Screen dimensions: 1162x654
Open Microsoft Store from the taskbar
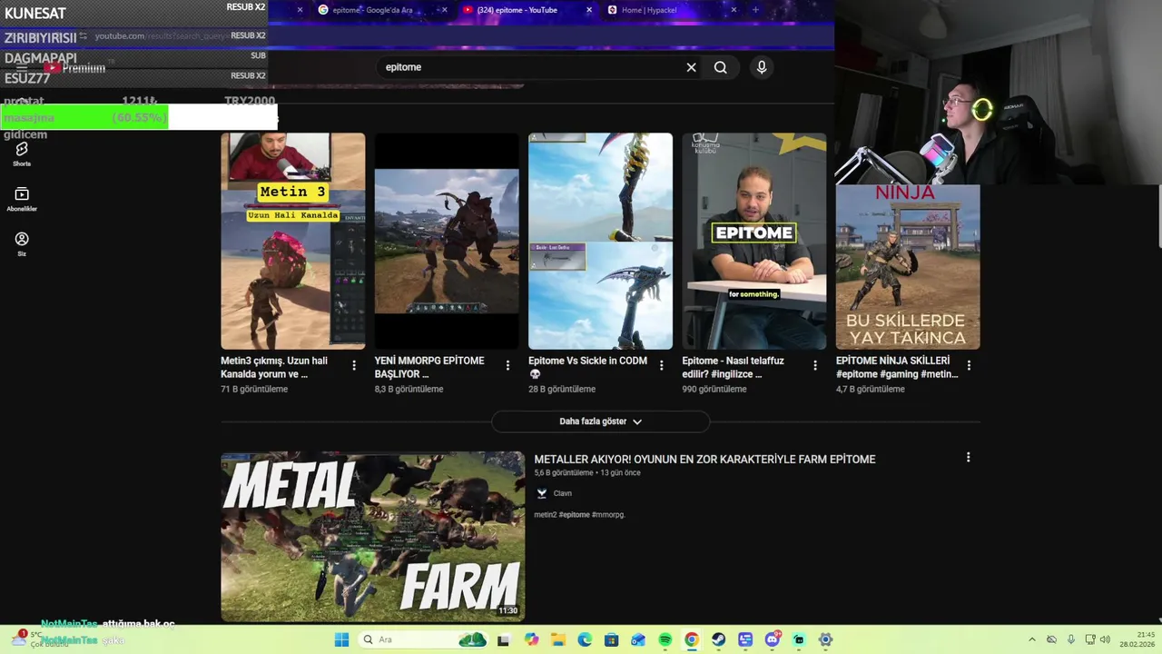tap(611, 639)
